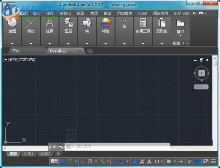The height and width of the screenshot is (168, 220).
Task: Toggle ortho mode in the status bar
Action: tap(83, 161)
